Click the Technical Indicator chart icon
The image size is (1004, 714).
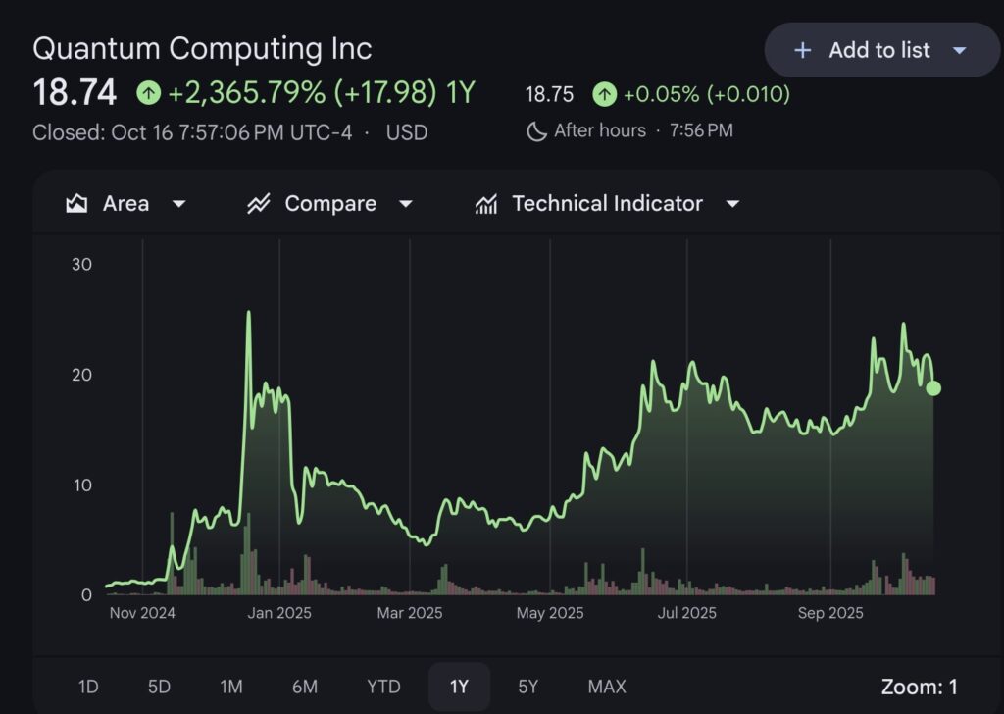485,204
